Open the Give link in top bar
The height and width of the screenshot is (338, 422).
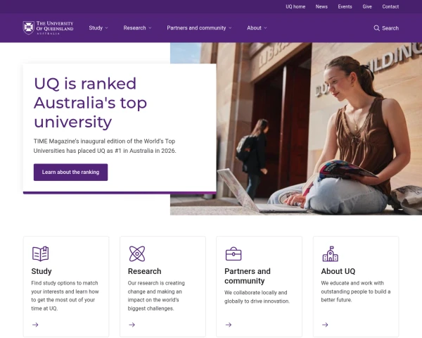pyautogui.click(x=367, y=7)
